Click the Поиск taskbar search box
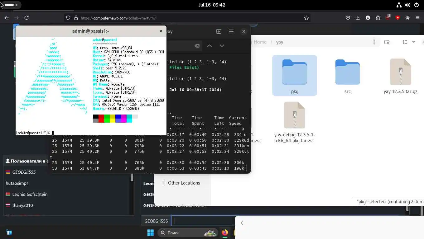 [187, 232]
